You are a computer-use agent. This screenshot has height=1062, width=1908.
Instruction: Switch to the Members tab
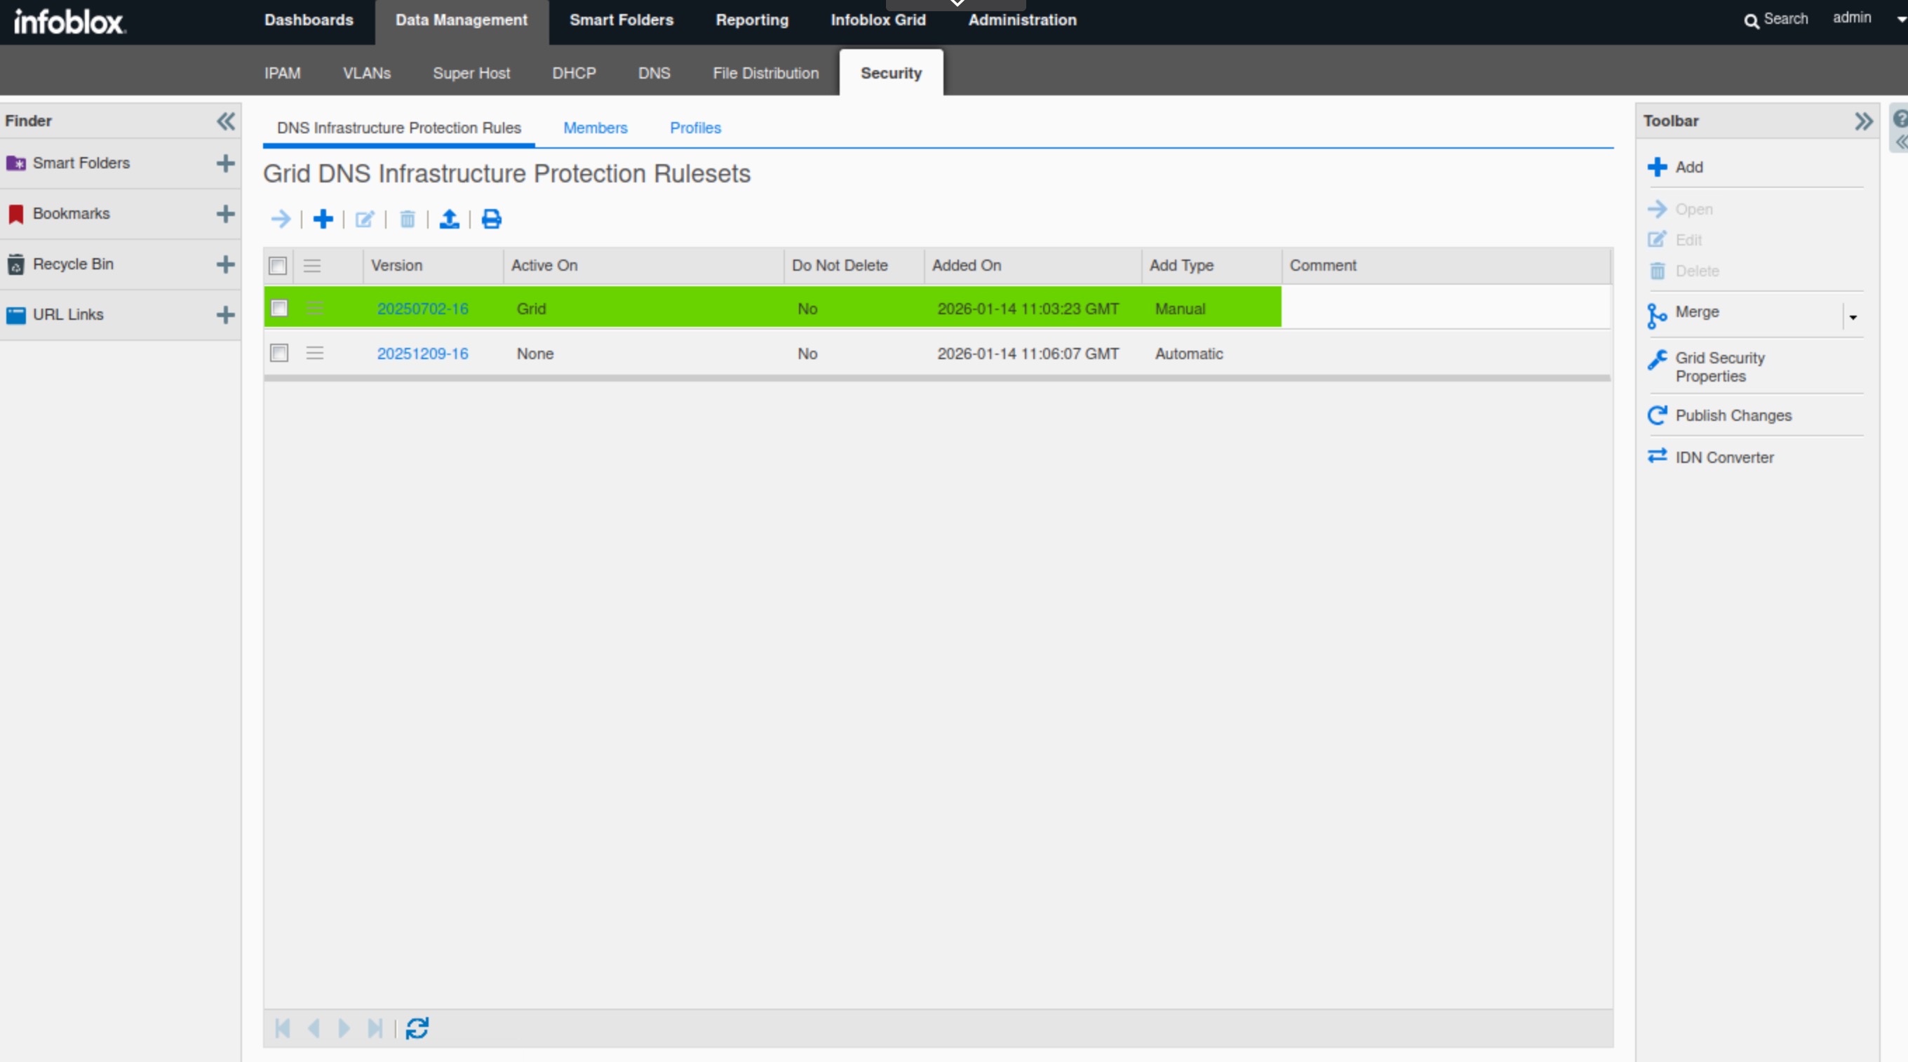(595, 128)
